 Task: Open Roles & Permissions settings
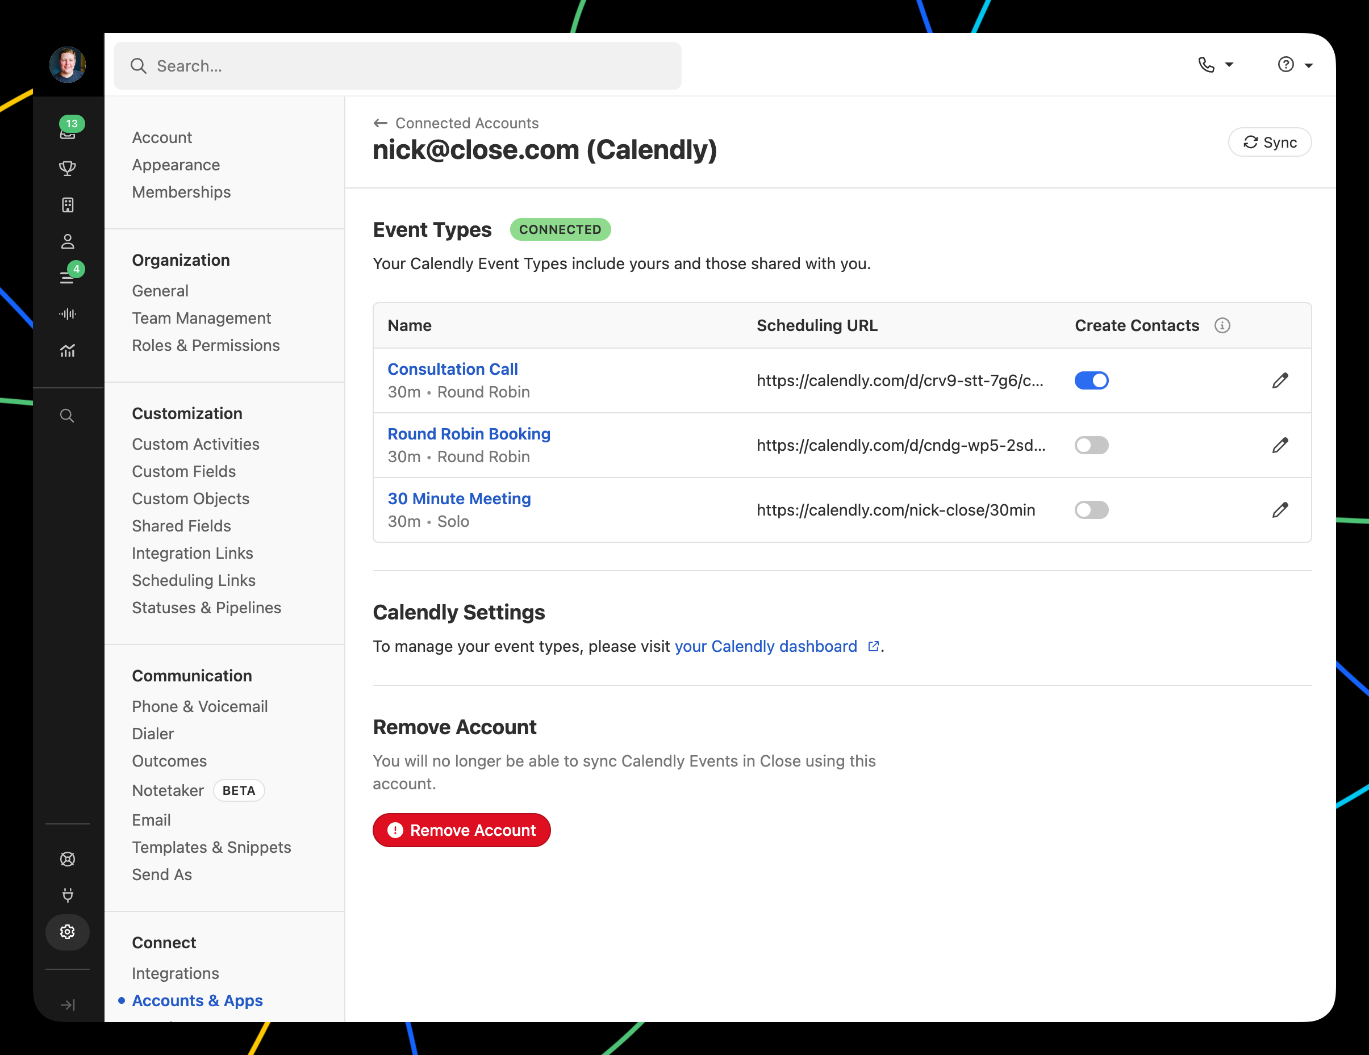coord(206,345)
